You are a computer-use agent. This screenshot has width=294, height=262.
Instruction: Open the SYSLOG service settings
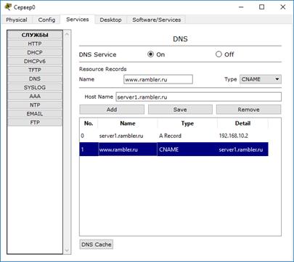click(x=35, y=87)
